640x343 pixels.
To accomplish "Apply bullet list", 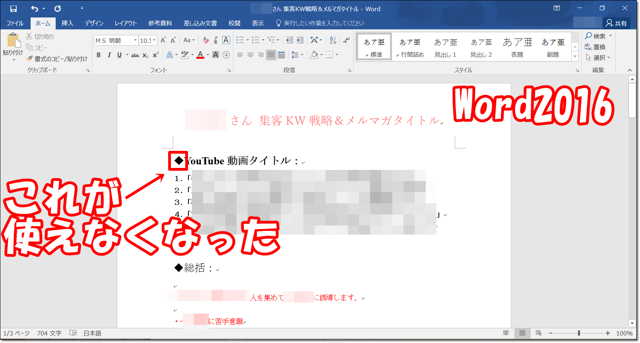I will pyautogui.click(x=240, y=40).
